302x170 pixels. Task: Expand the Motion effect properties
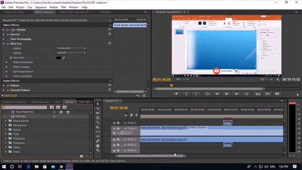3,30
